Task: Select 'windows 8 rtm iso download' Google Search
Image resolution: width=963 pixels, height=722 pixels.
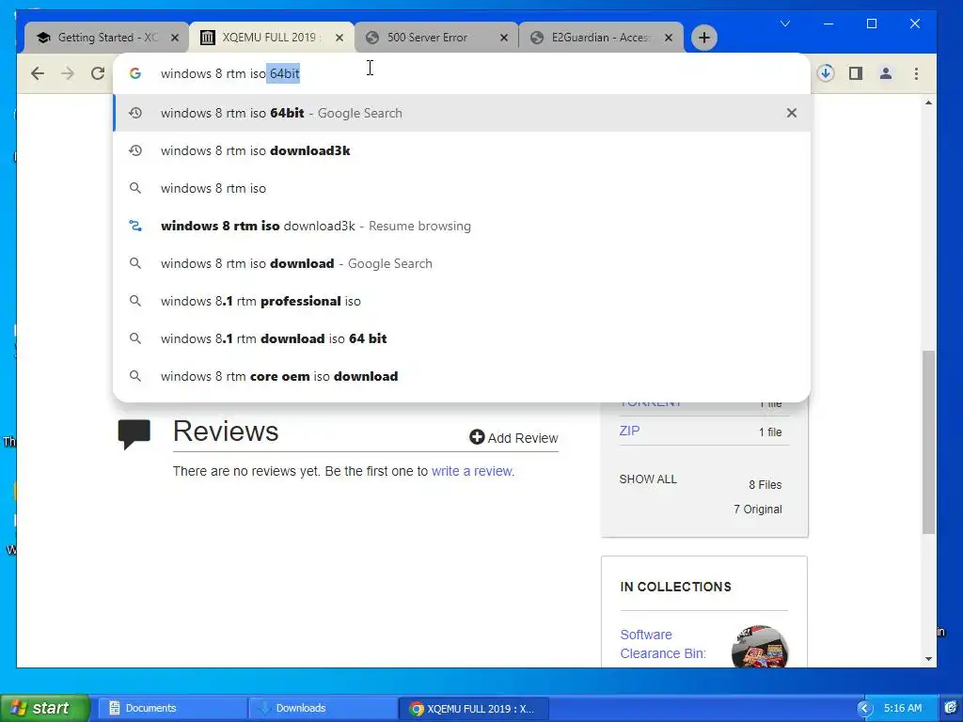Action: pos(462,263)
